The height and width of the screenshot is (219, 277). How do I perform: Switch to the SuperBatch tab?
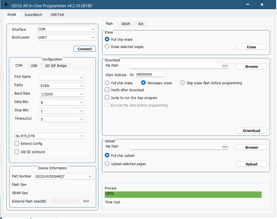[x=33, y=15]
